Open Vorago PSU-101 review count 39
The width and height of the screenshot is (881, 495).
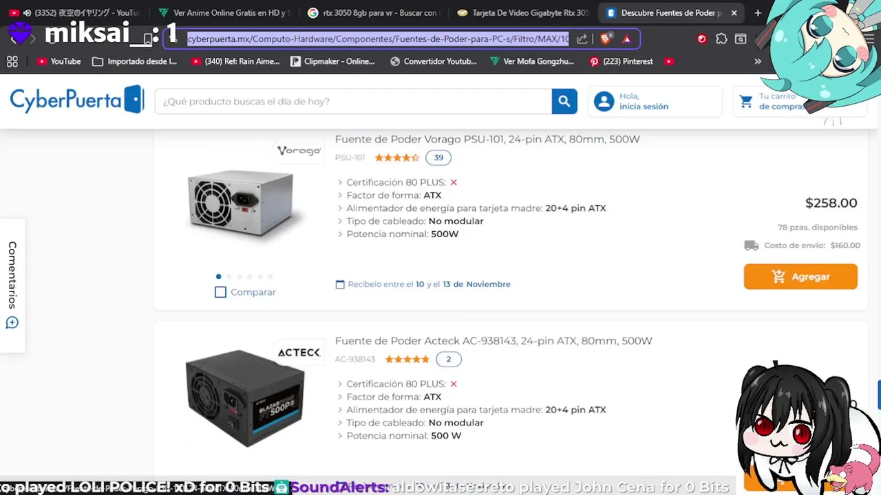tap(438, 157)
